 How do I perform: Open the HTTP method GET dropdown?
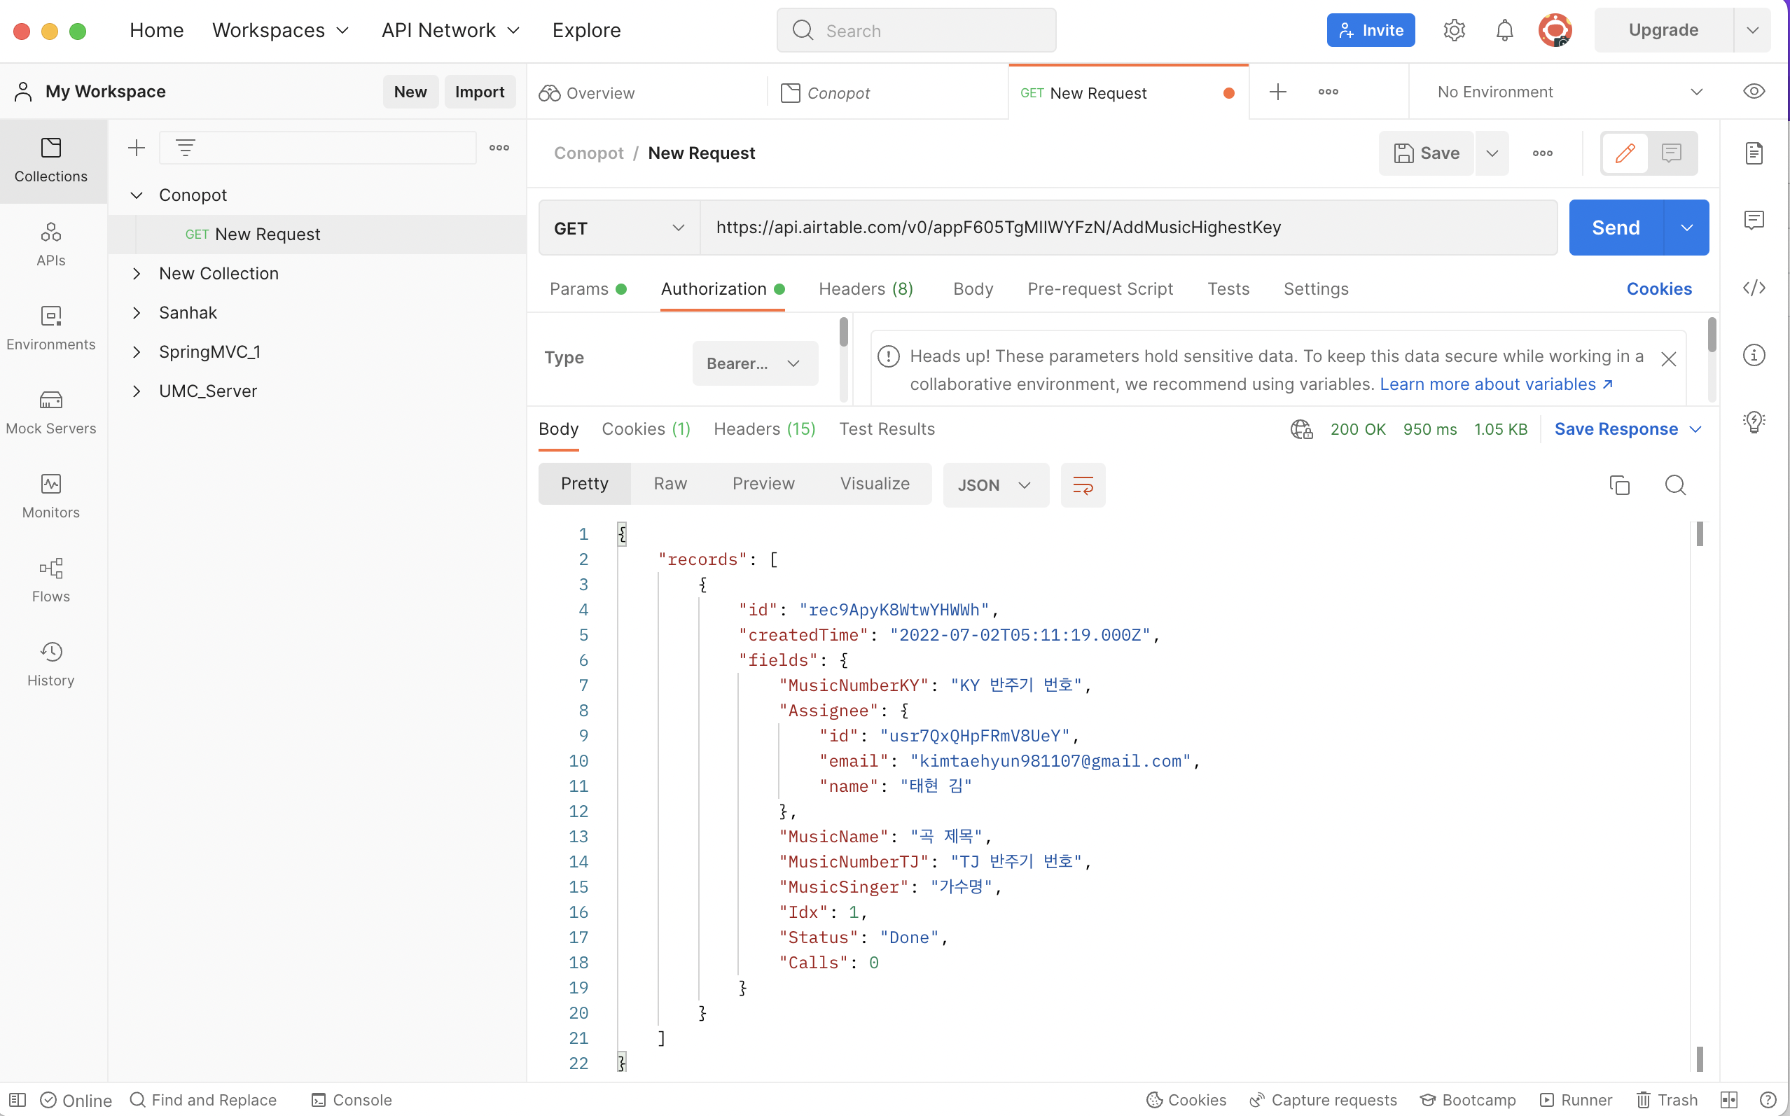(619, 228)
